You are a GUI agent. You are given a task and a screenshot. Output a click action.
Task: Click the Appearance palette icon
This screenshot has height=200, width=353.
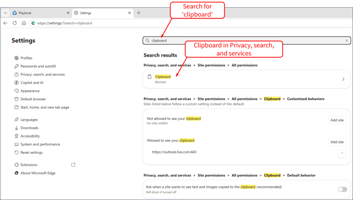click(16, 91)
